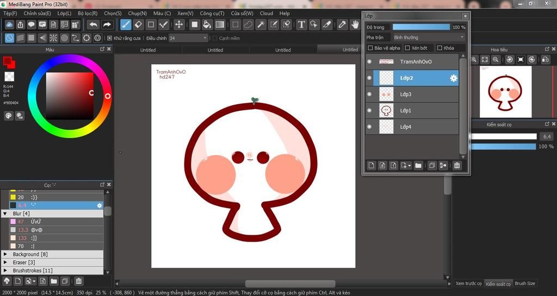
Task: Enable Xén bớt clipping checkbox
Action: click(x=407, y=48)
